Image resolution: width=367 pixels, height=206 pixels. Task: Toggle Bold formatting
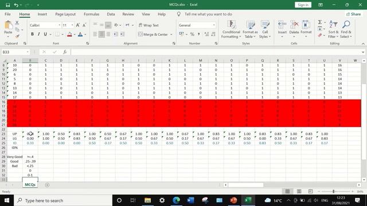pyautogui.click(x=32, y=34)
